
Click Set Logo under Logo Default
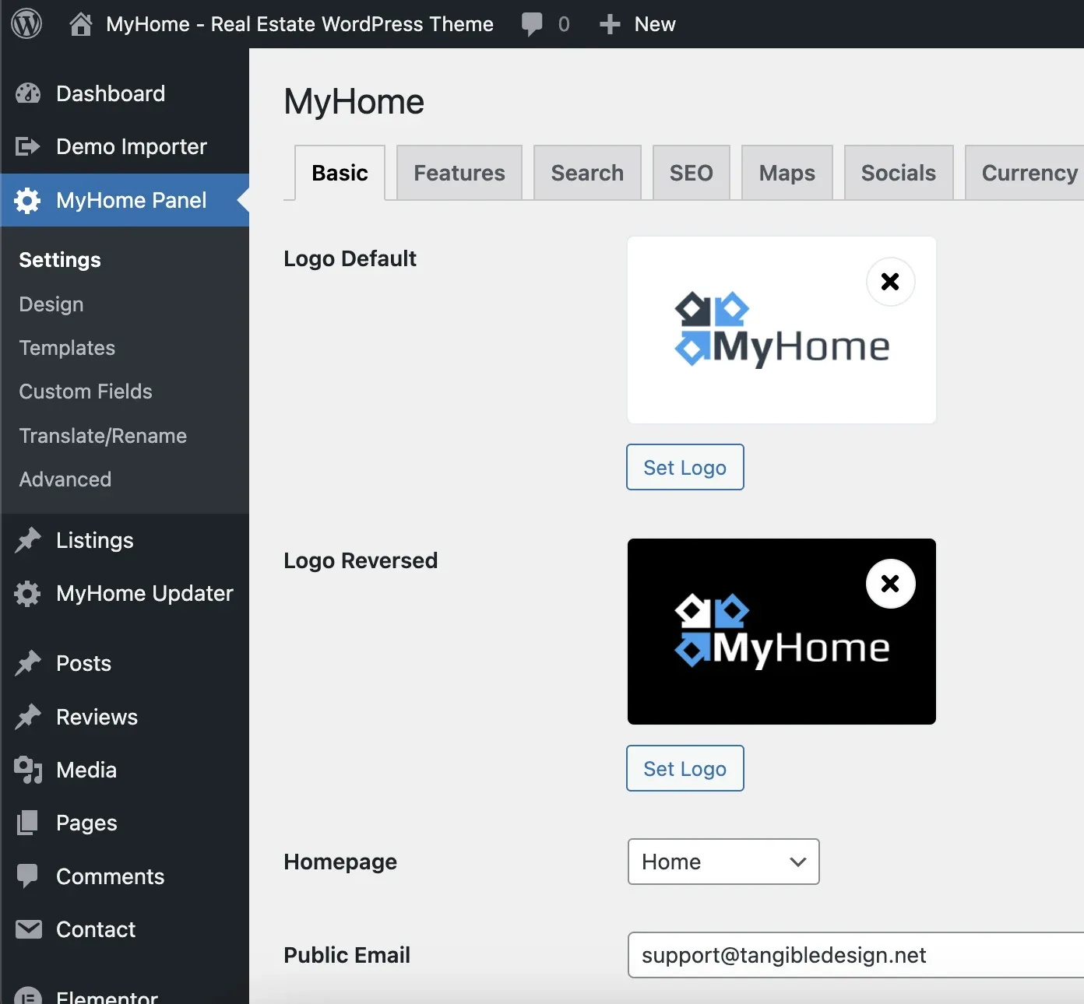click(685, 467)
